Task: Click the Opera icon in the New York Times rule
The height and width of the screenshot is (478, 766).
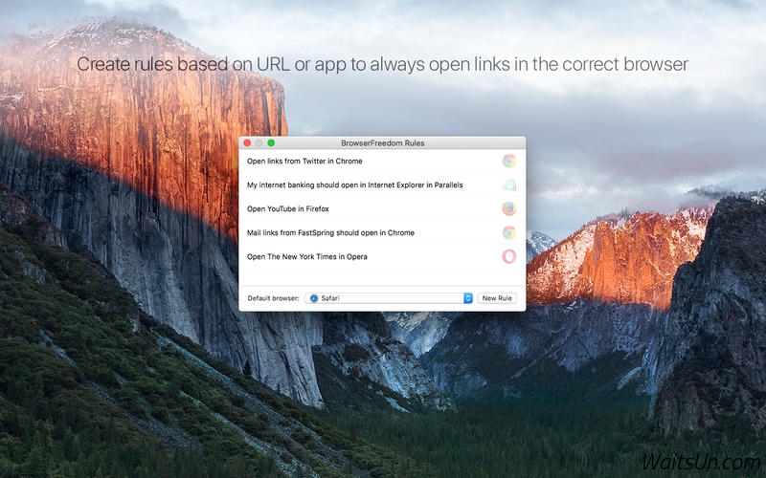Action: pyautogui.click(x=509, y=256)
